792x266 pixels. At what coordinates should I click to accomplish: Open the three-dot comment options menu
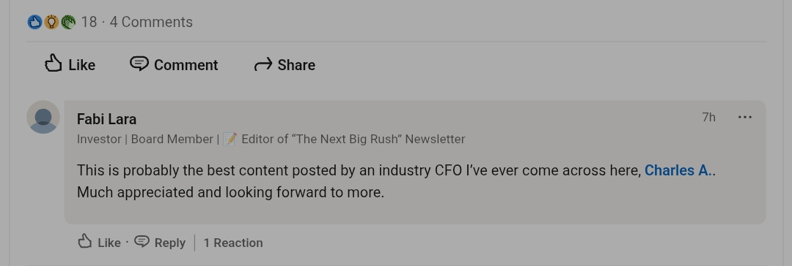click(x=745, y=118)
